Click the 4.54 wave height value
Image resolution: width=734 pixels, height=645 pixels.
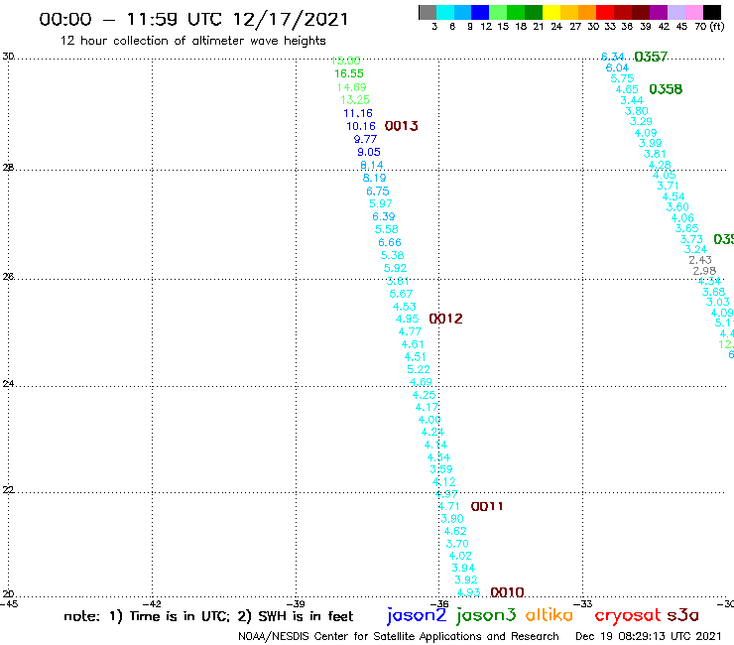pos(673,196)
